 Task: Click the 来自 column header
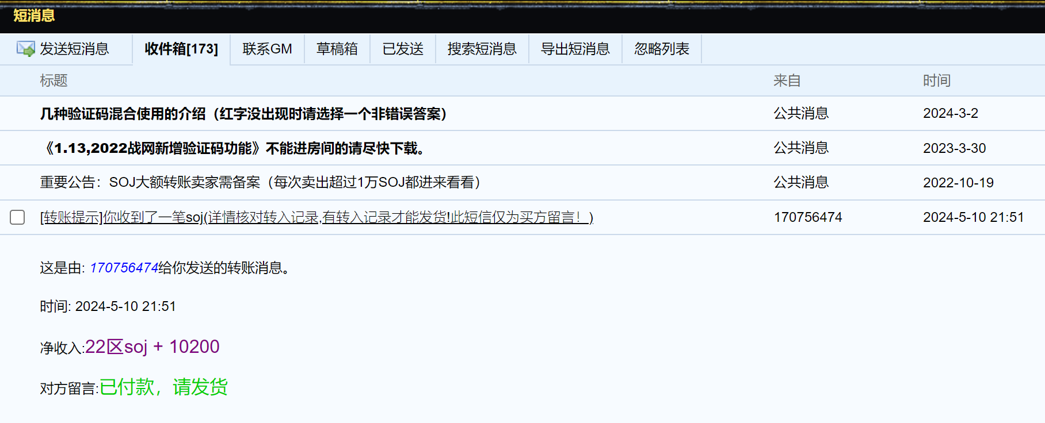[x=787, y=81]
